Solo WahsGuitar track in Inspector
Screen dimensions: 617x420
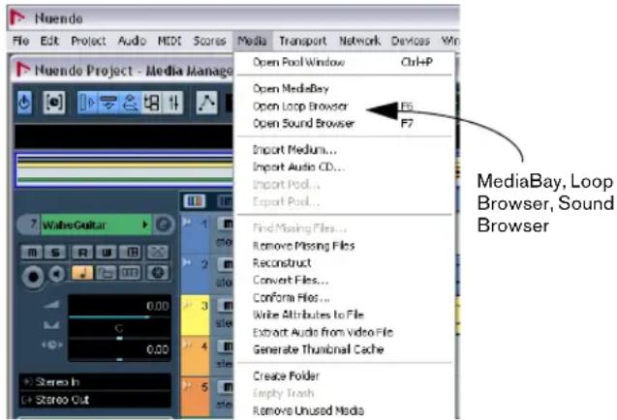coord(55,252)
